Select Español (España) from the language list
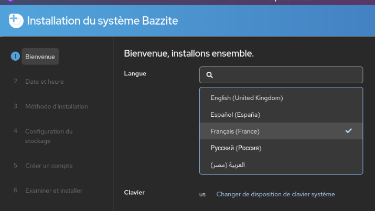Screen dimensions: 375x211 235,115
